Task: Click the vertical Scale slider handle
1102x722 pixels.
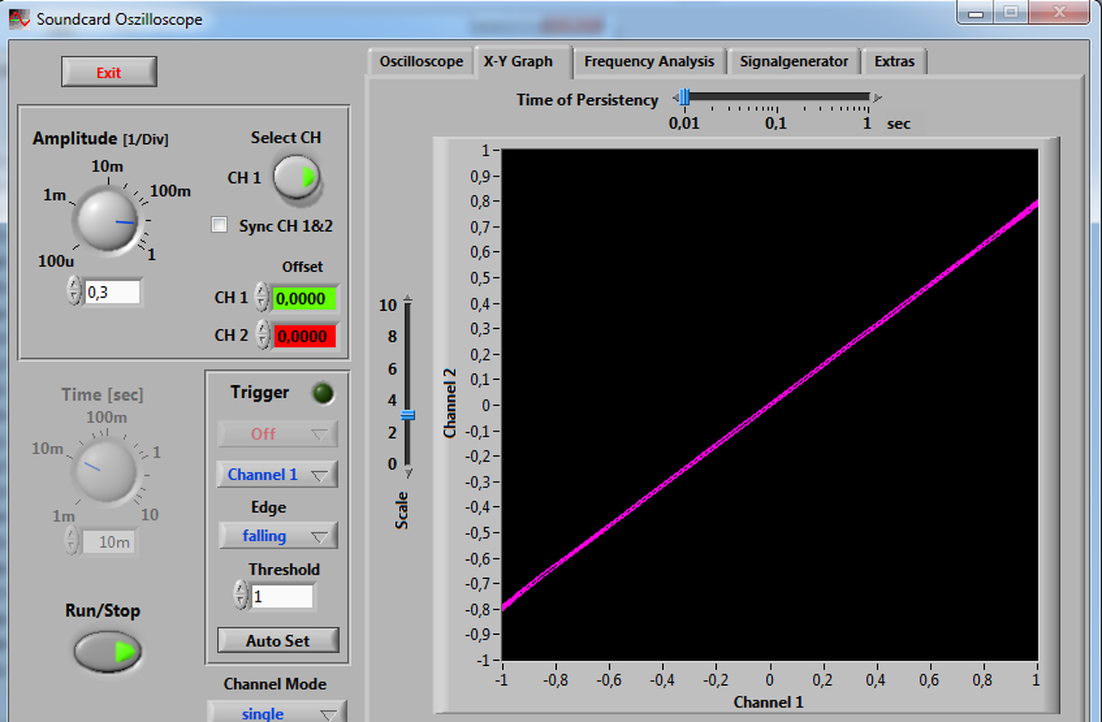Action: (x=408, y=414)
